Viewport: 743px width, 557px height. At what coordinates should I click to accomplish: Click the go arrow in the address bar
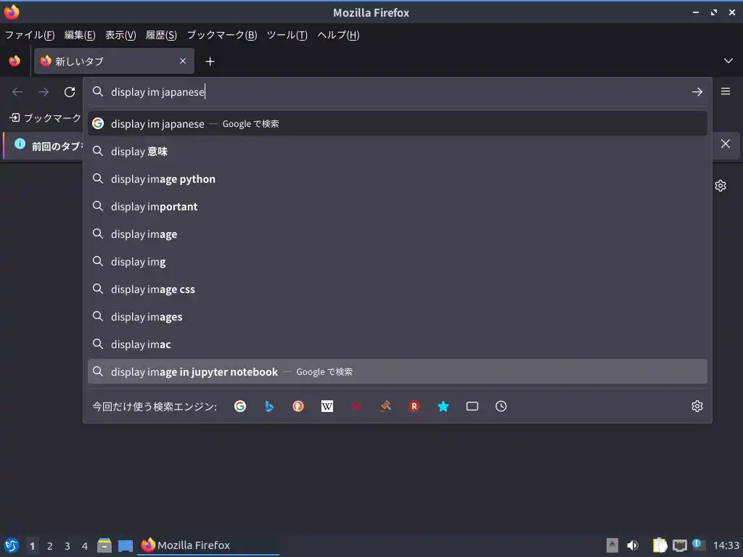tap(697, 92)
